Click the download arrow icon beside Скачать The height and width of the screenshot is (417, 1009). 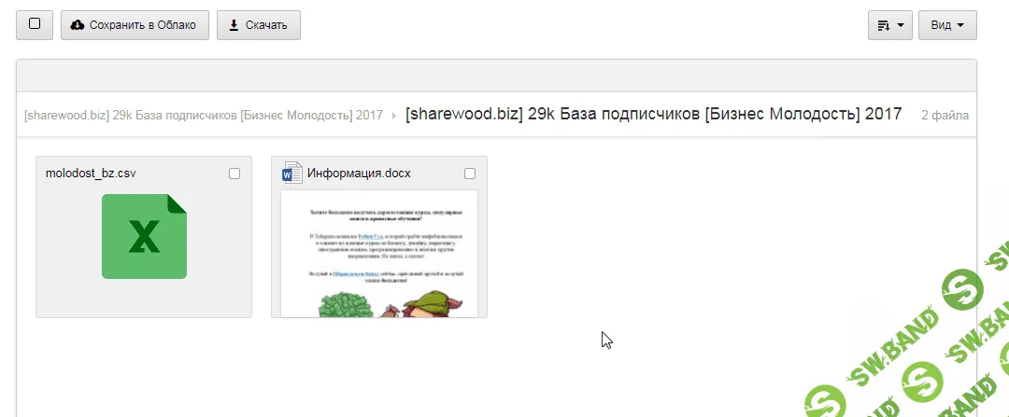coord(234,25)
